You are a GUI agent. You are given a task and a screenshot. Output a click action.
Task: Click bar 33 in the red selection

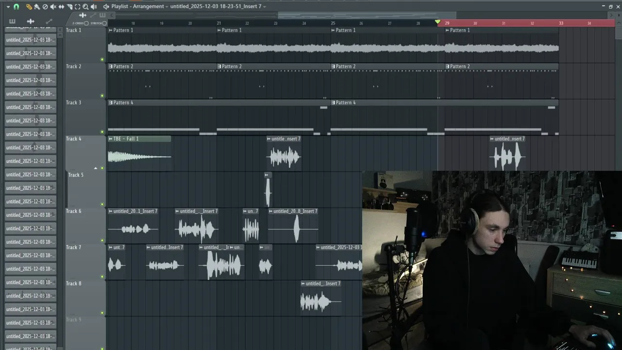(x=561, y=23)
